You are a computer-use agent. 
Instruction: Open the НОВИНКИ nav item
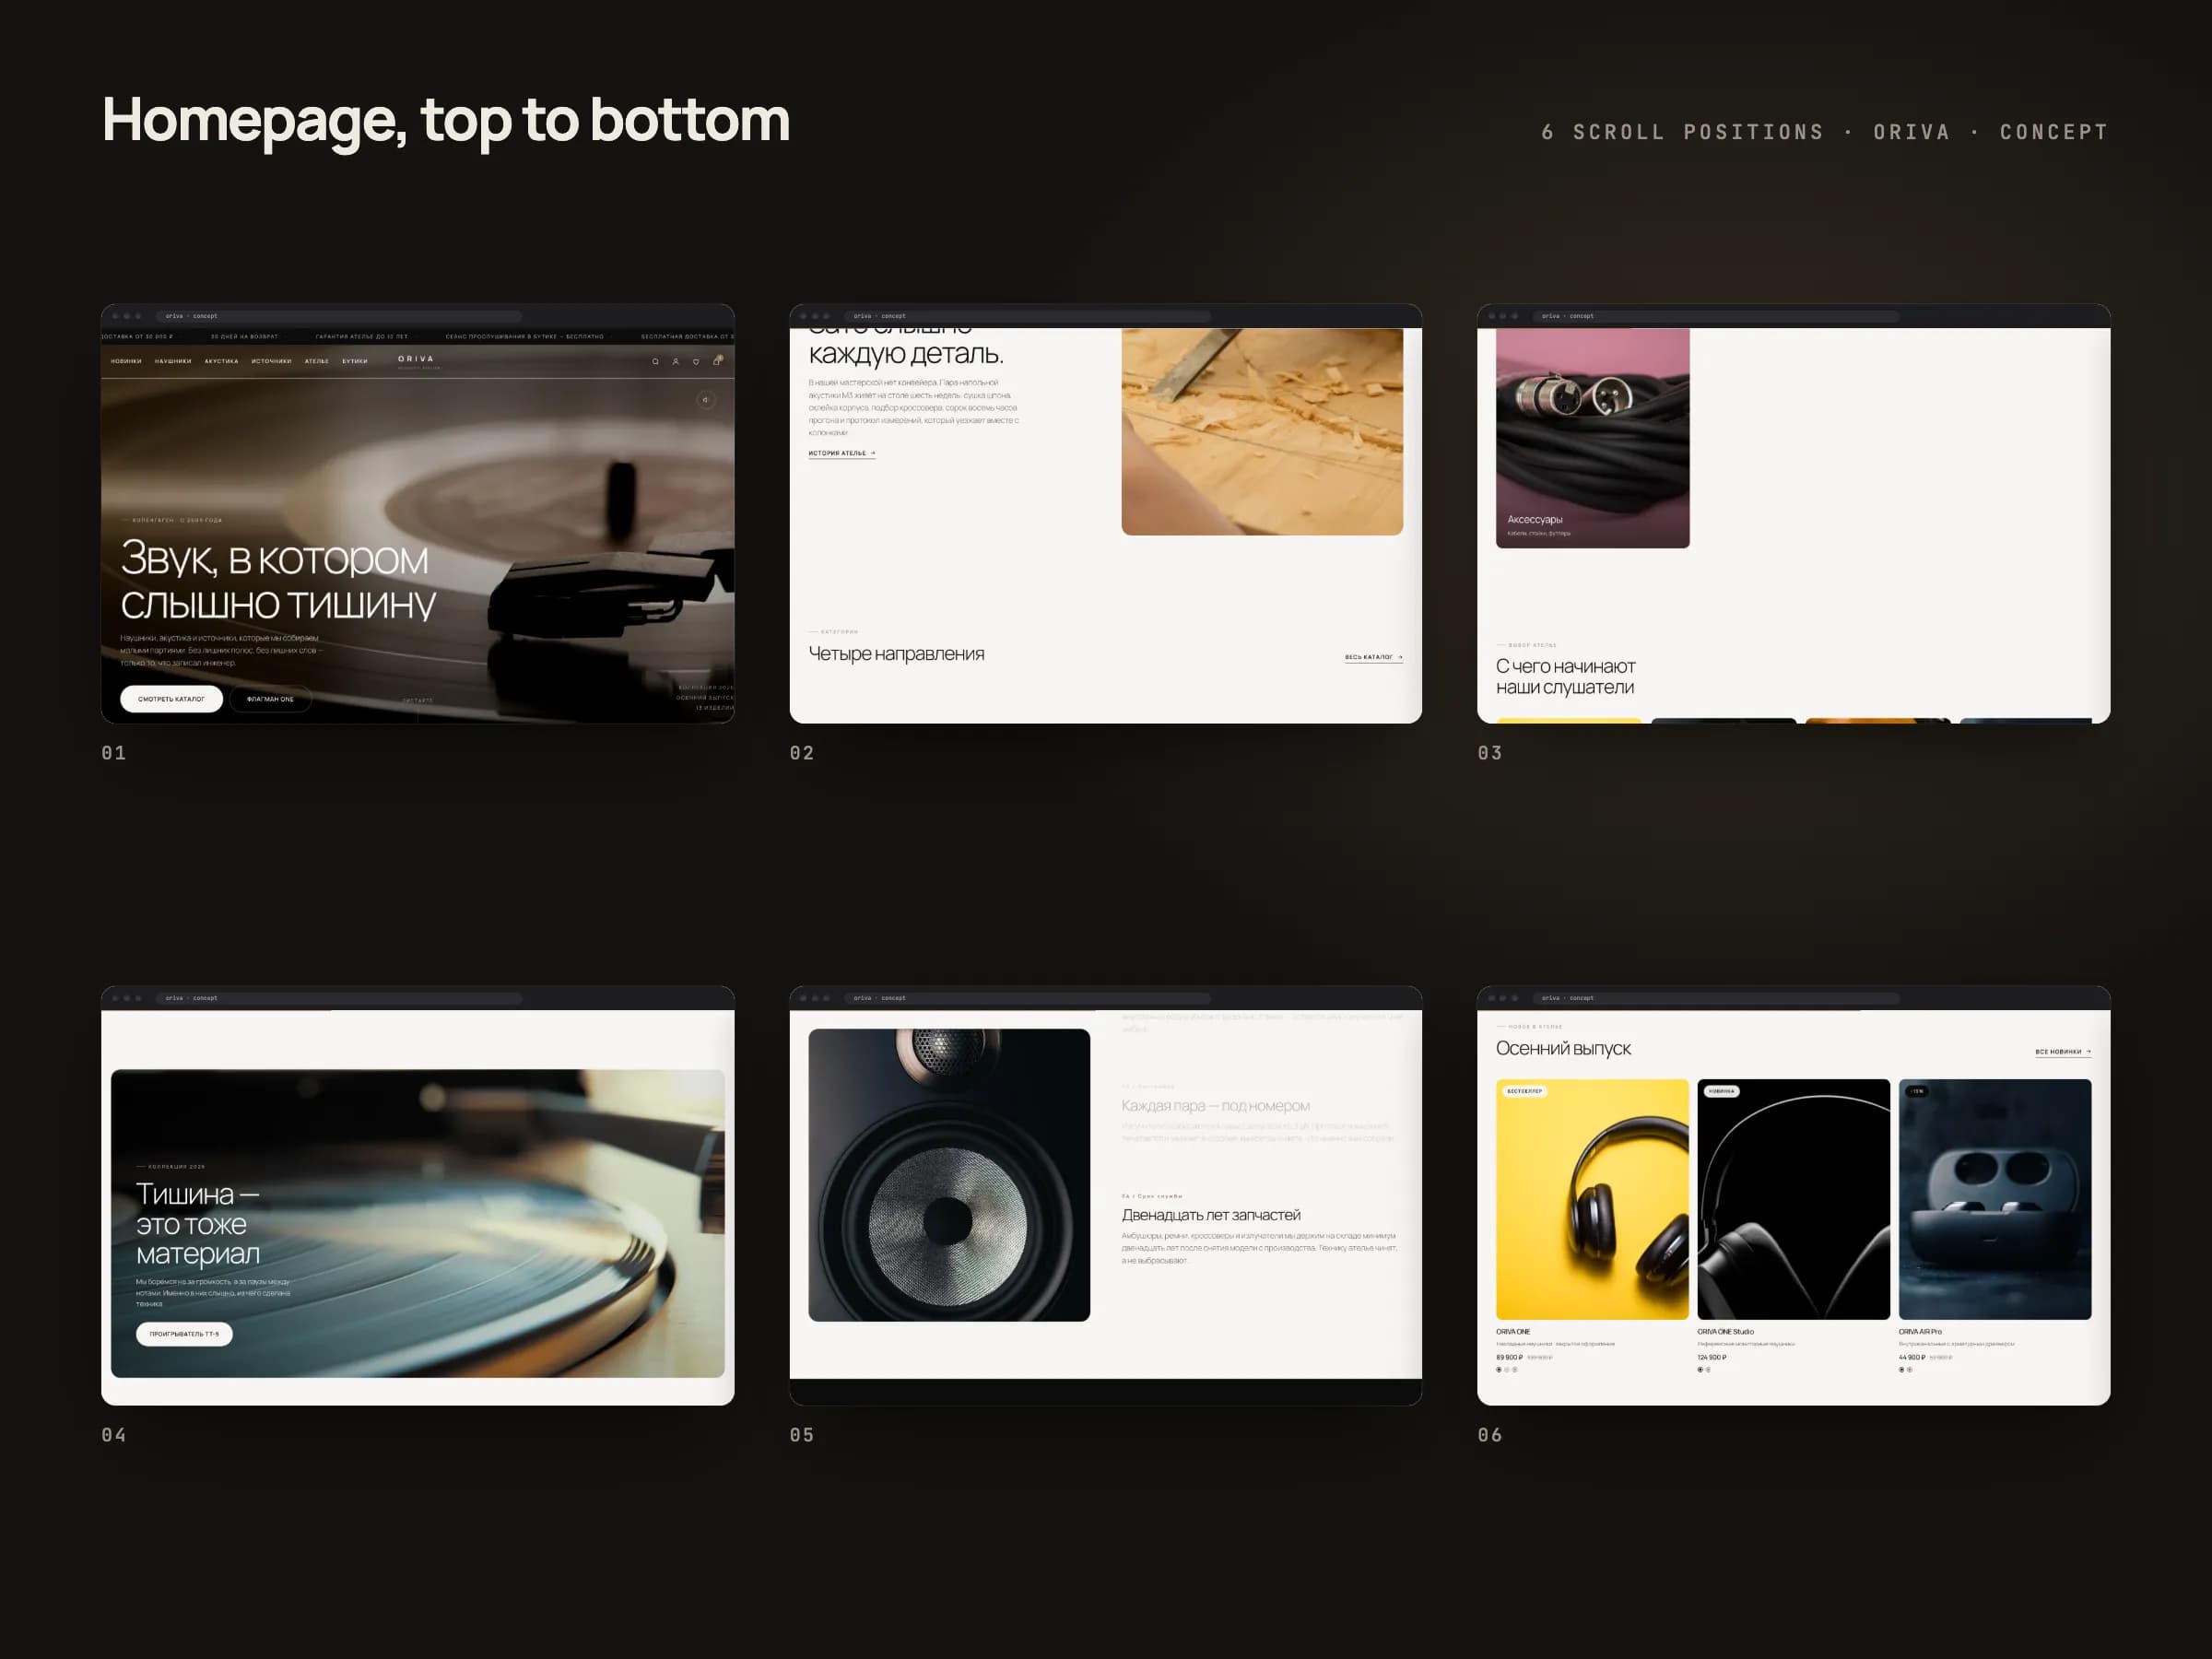tap(126, 361)
